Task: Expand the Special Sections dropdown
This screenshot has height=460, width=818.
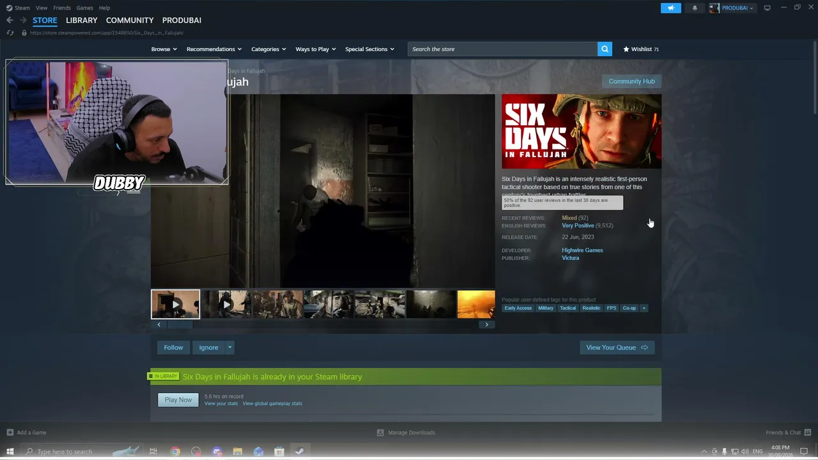Action: pyautogui.click(x=369, y=49)
